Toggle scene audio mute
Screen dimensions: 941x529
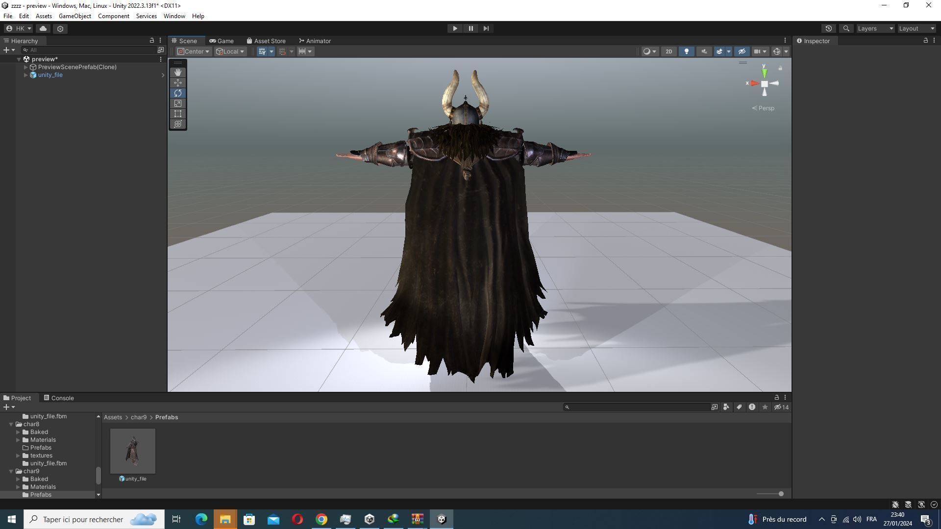(704, 51)
